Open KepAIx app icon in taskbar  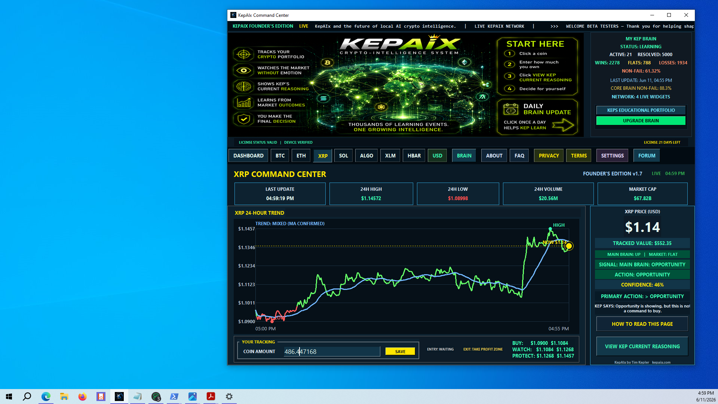click(x=119, y=397)
